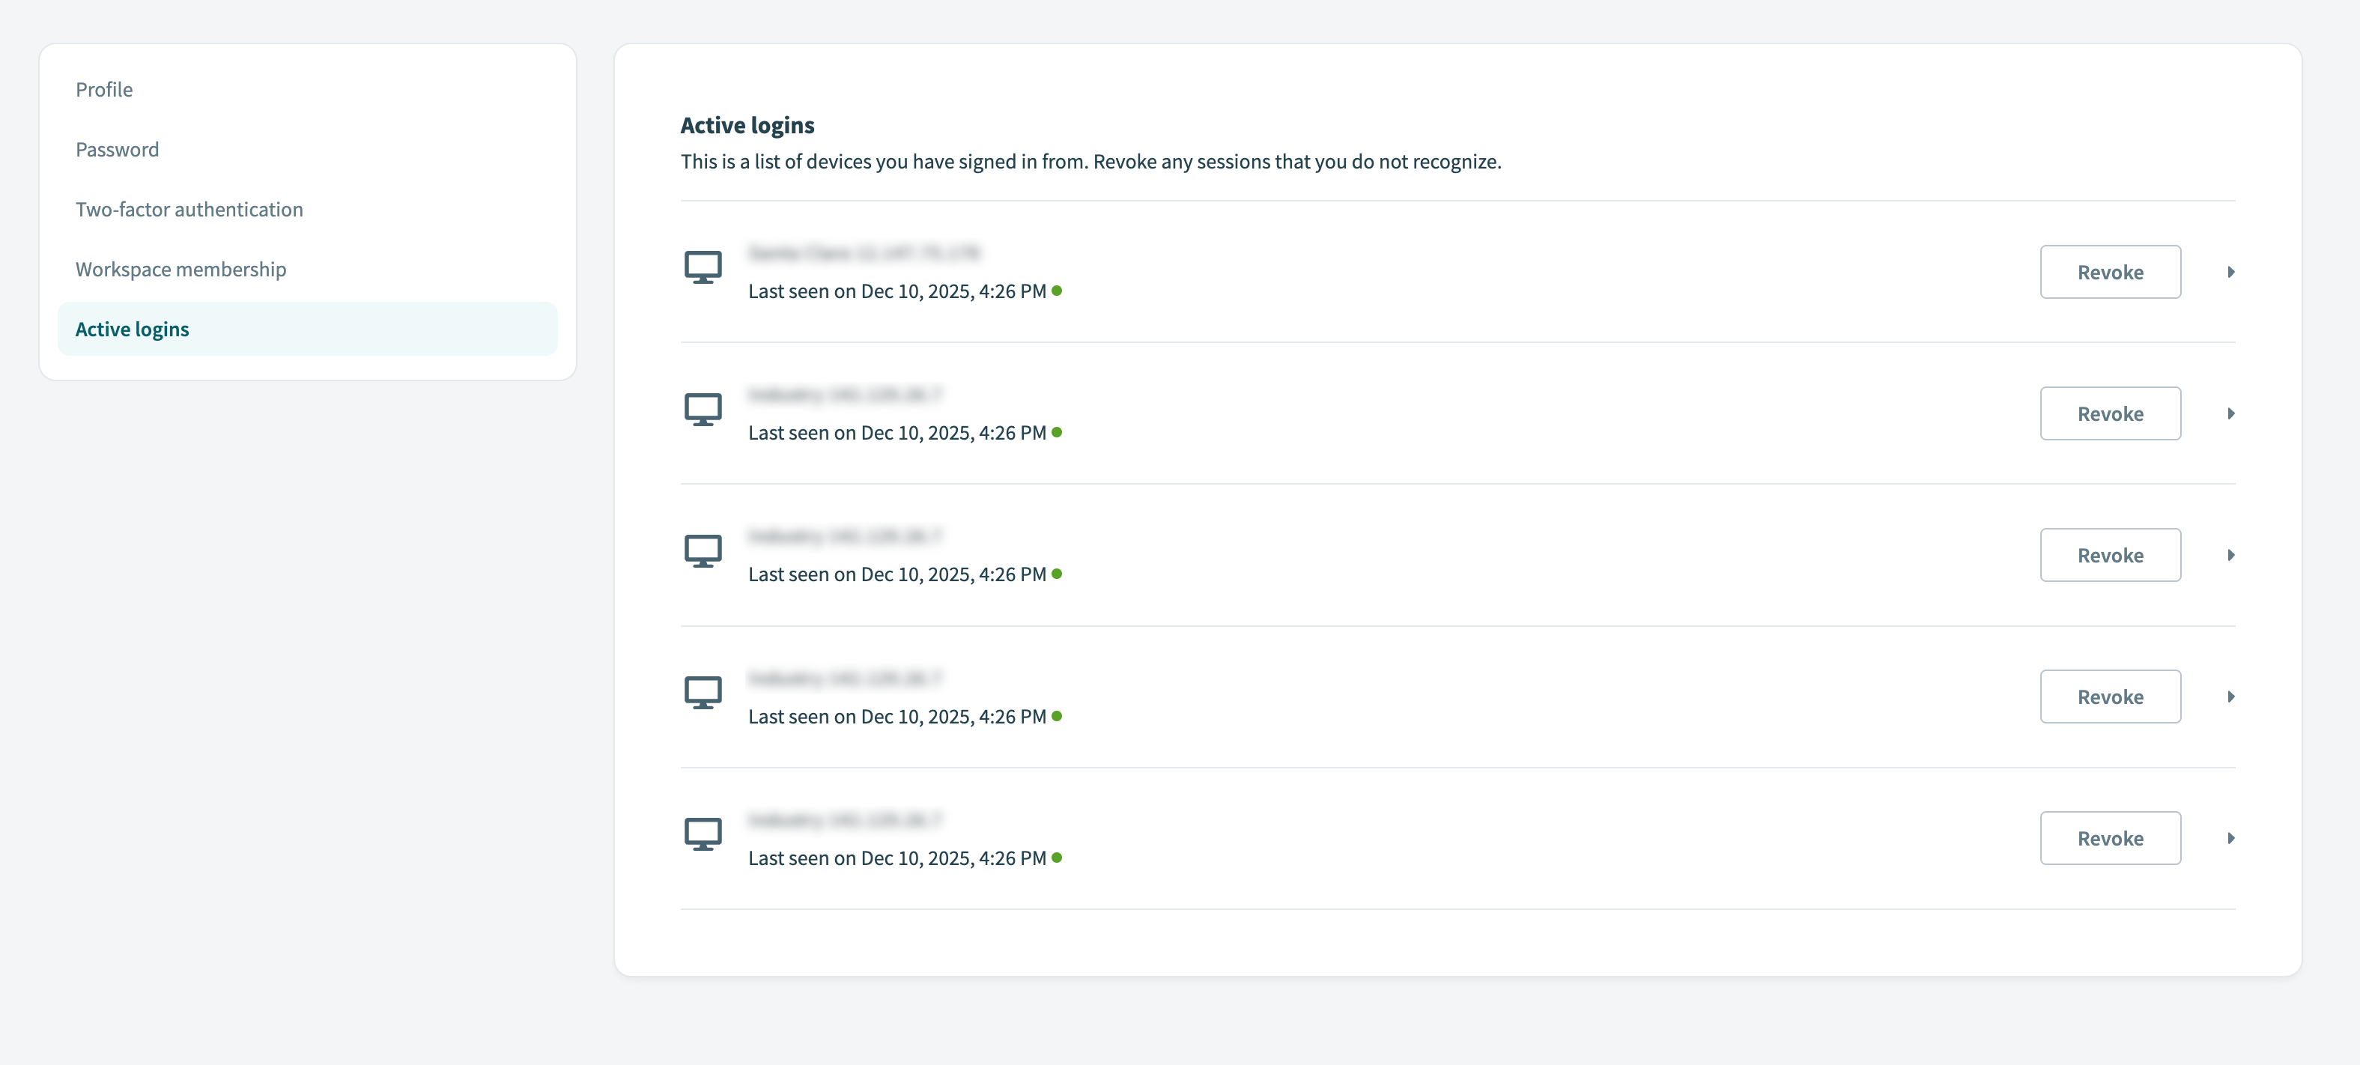This screenshot has width=2360, height=1065.
Task: Expand the last session's detail arrow
Action: (2232, 837)
